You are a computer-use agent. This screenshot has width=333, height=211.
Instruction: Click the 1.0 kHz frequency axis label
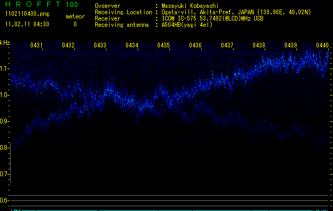click(4, 95)
